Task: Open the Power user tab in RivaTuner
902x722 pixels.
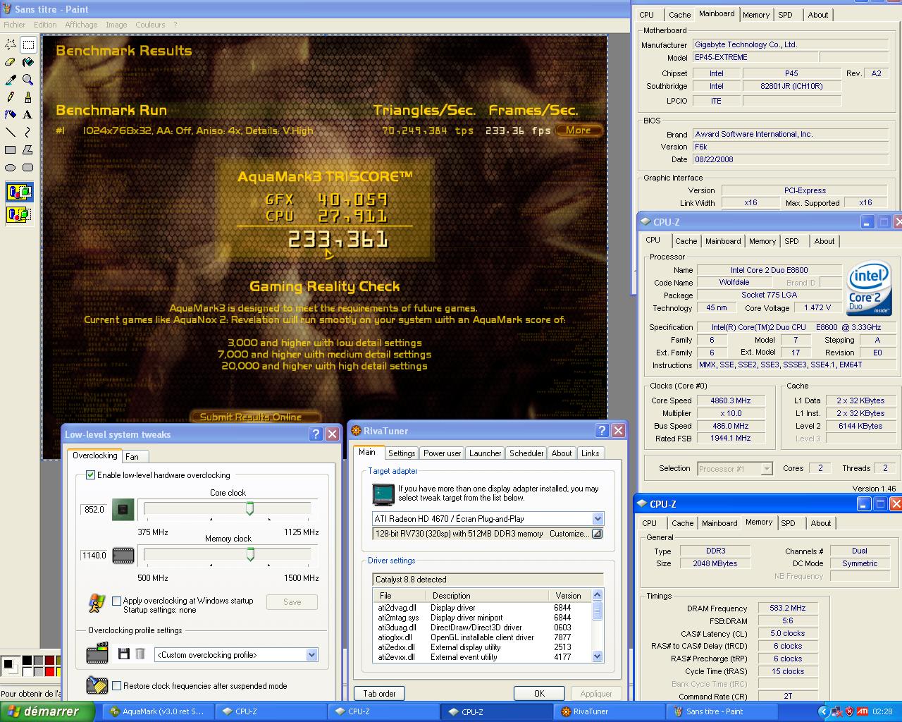Action: [x=443, y=453]
